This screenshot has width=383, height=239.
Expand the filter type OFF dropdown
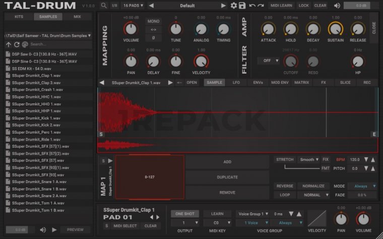[268, 61]
